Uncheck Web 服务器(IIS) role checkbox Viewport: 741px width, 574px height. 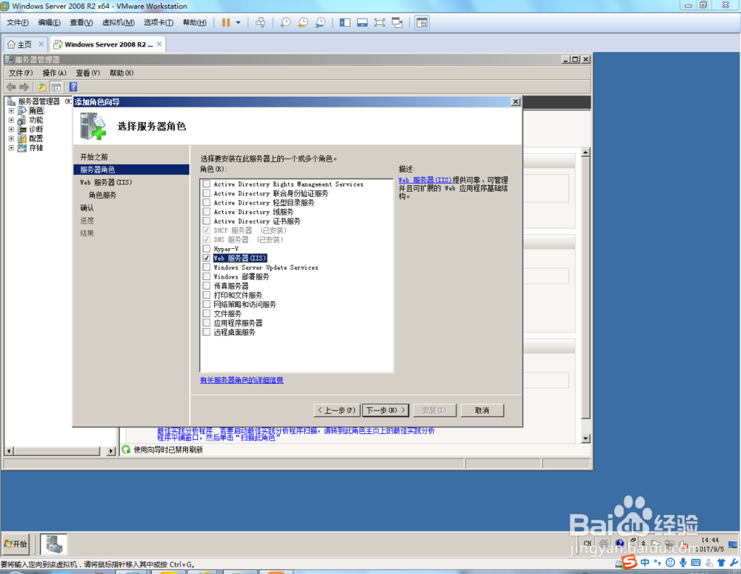click(207, 258)
